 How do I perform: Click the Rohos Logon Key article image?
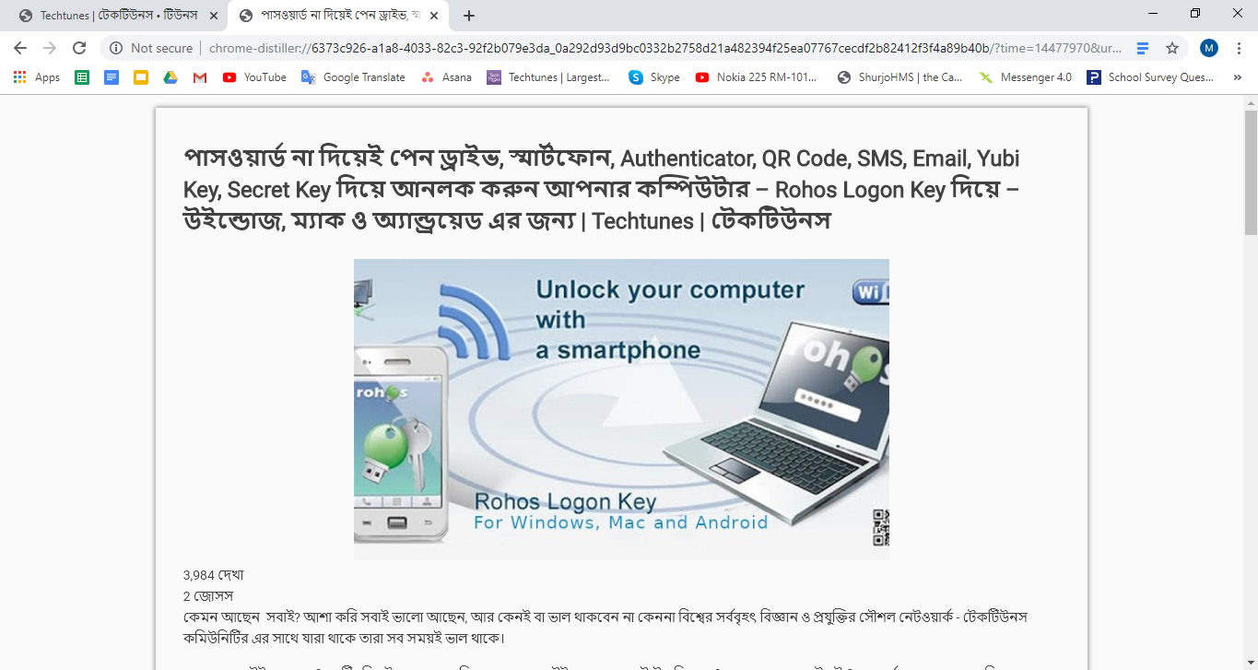click(621, 409)
